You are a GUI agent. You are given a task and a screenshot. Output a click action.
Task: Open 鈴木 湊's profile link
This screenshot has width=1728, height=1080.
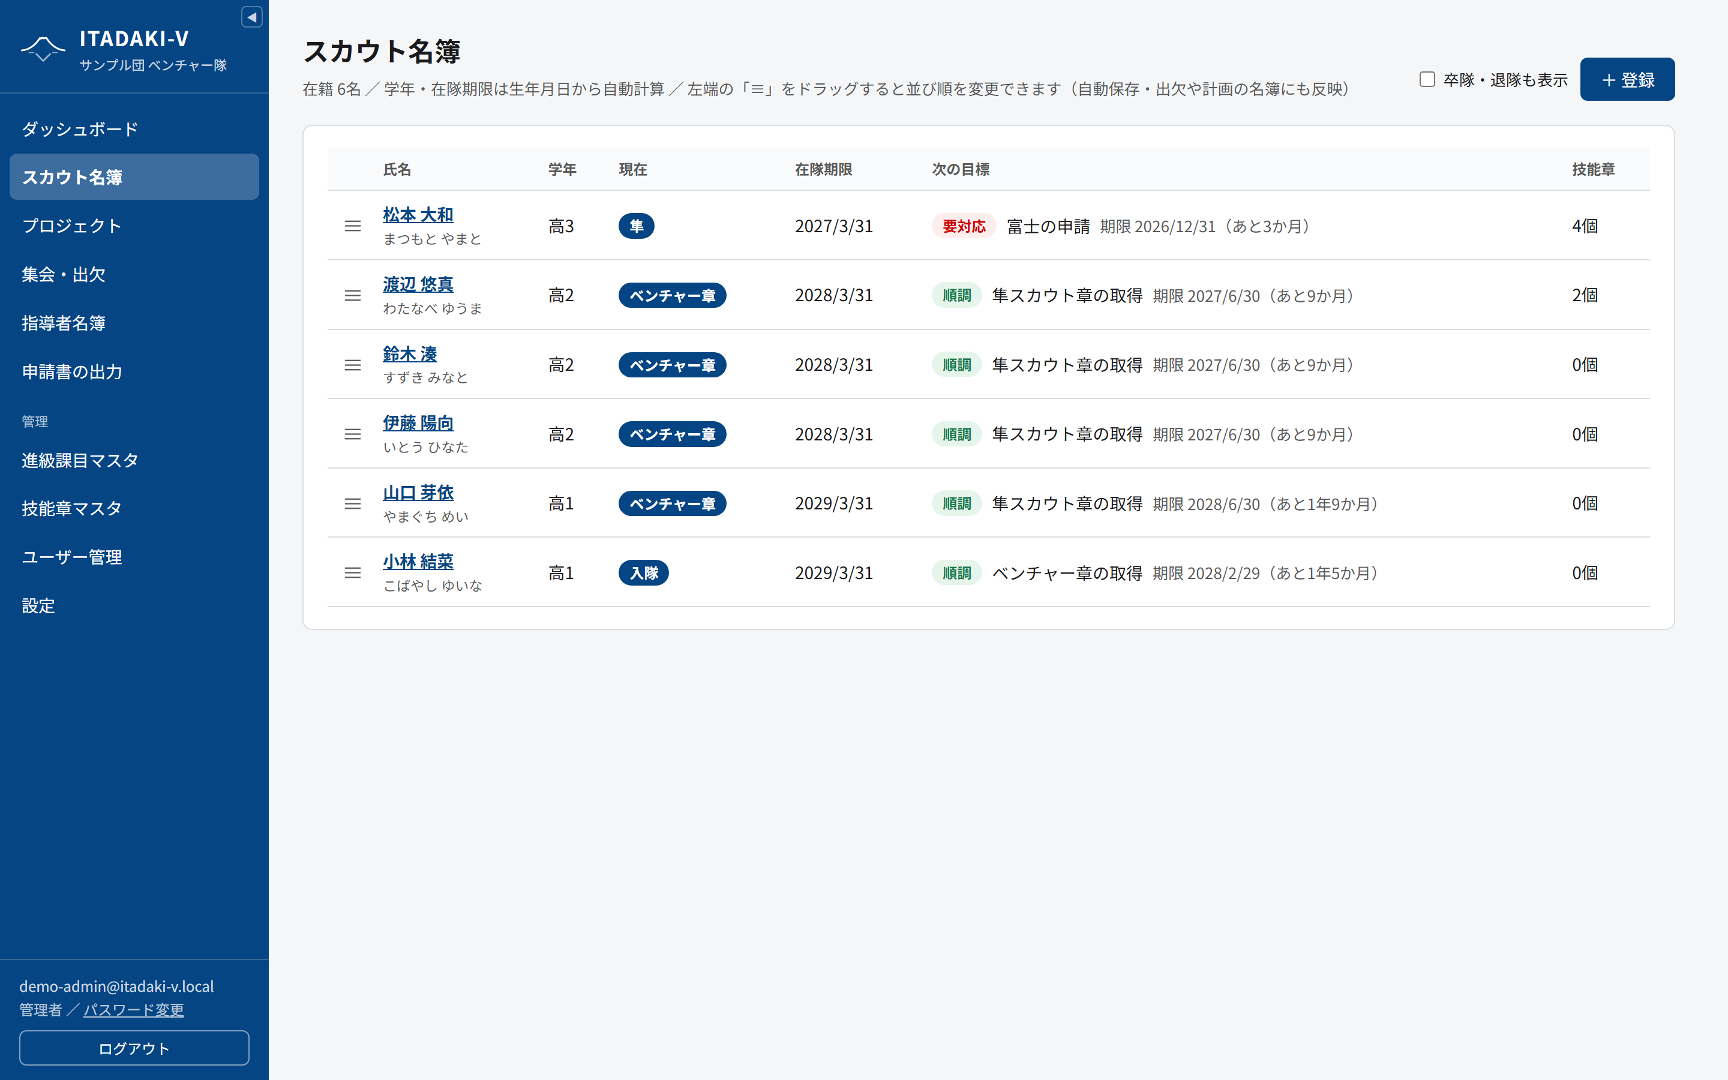coord(410,353)
